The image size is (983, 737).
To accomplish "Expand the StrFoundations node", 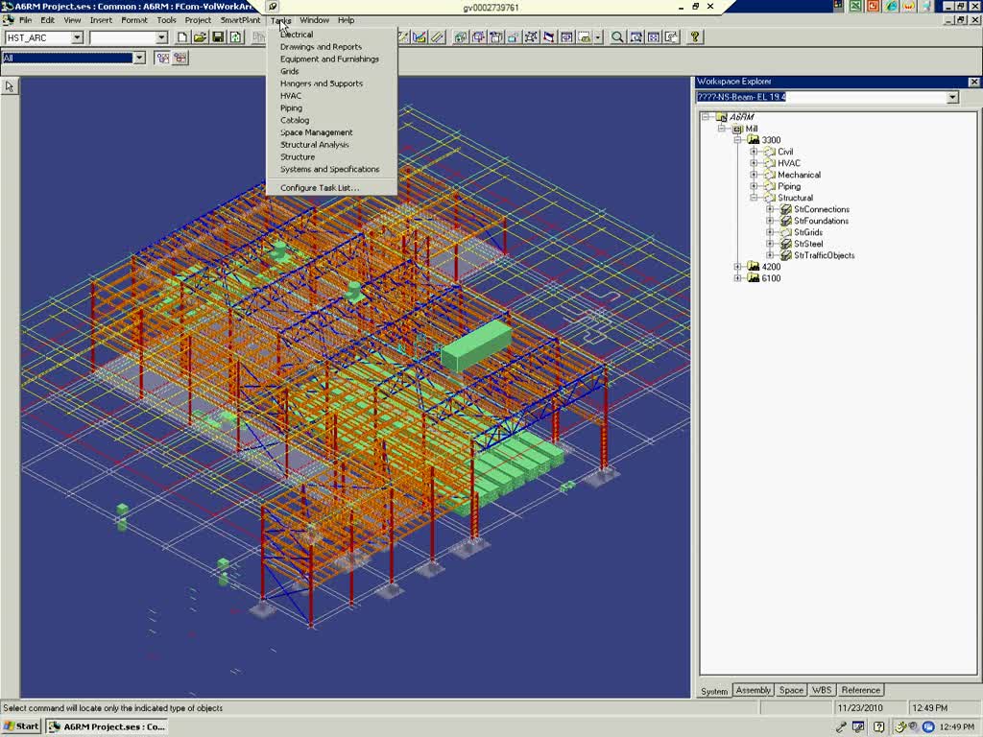I will tap(770, 221).
